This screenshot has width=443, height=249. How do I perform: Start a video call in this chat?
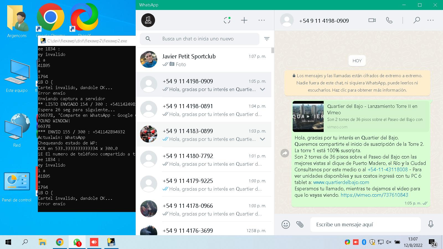click(372, 20)
